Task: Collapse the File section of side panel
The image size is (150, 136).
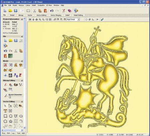Action: 22,36
